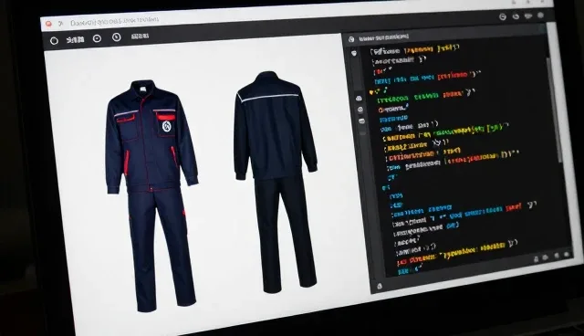Viewport: 584px width, 336px height.
Task: Click the emblem on the front uniform's chest pocket
Action: tap(166, 126)
